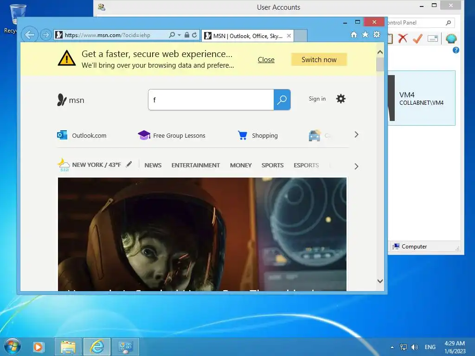The width and height of the screenshot is (475, 356).
Task: Select the VM4 COLLABNET\VM4 account tile
Action: pyautogui.click(x=422, y=98)
